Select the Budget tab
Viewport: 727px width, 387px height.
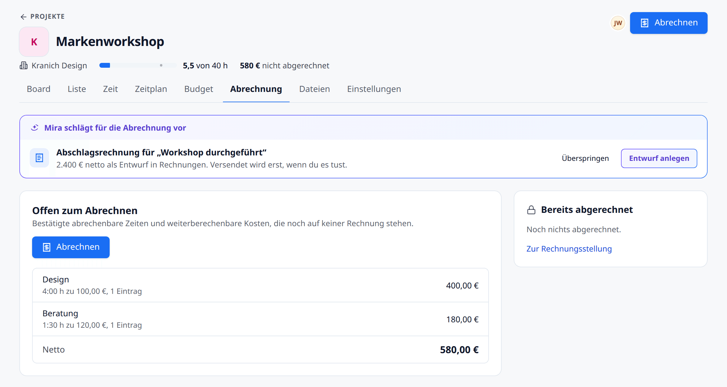(x=199, y=89)
